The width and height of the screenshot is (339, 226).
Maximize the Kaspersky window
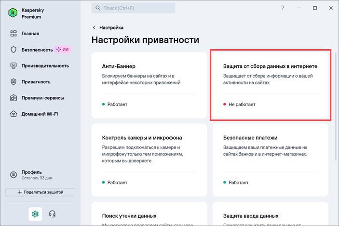(x=315, y=8)
